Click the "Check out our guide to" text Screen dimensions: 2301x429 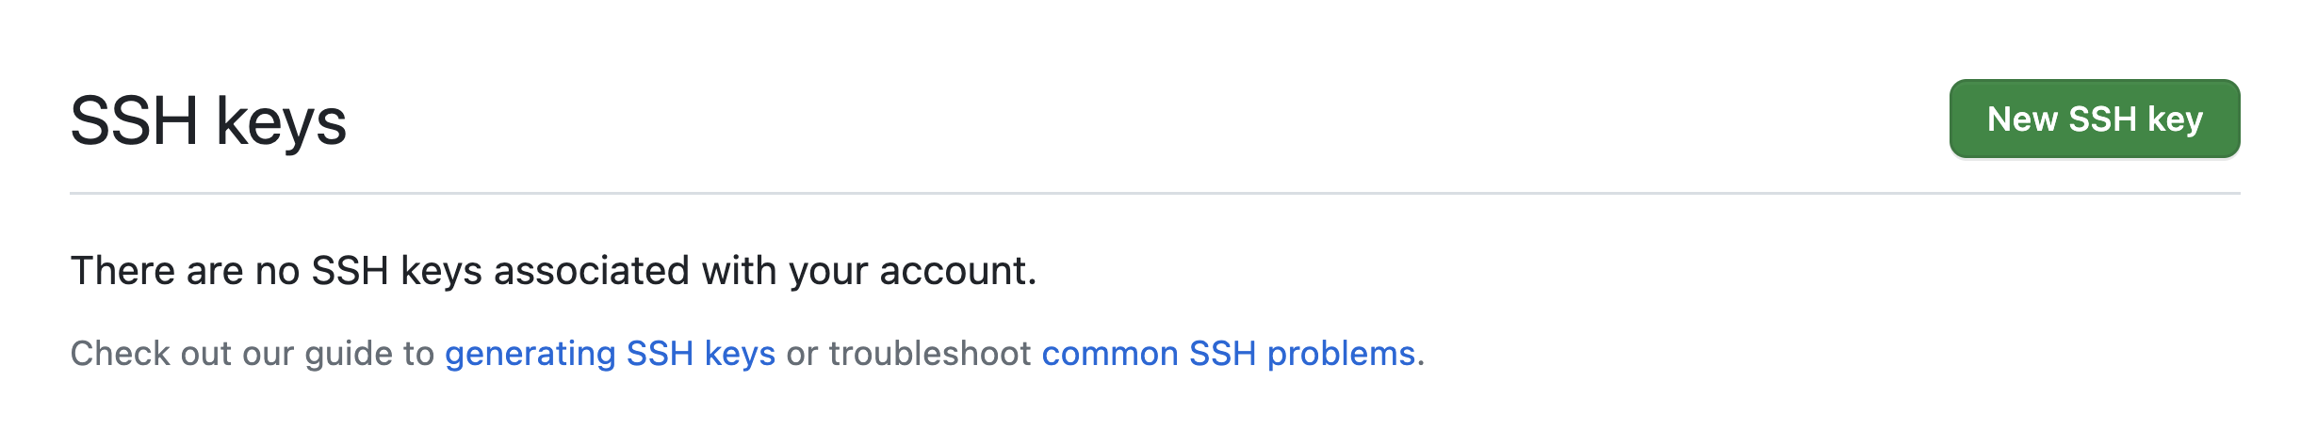[252, 354]
